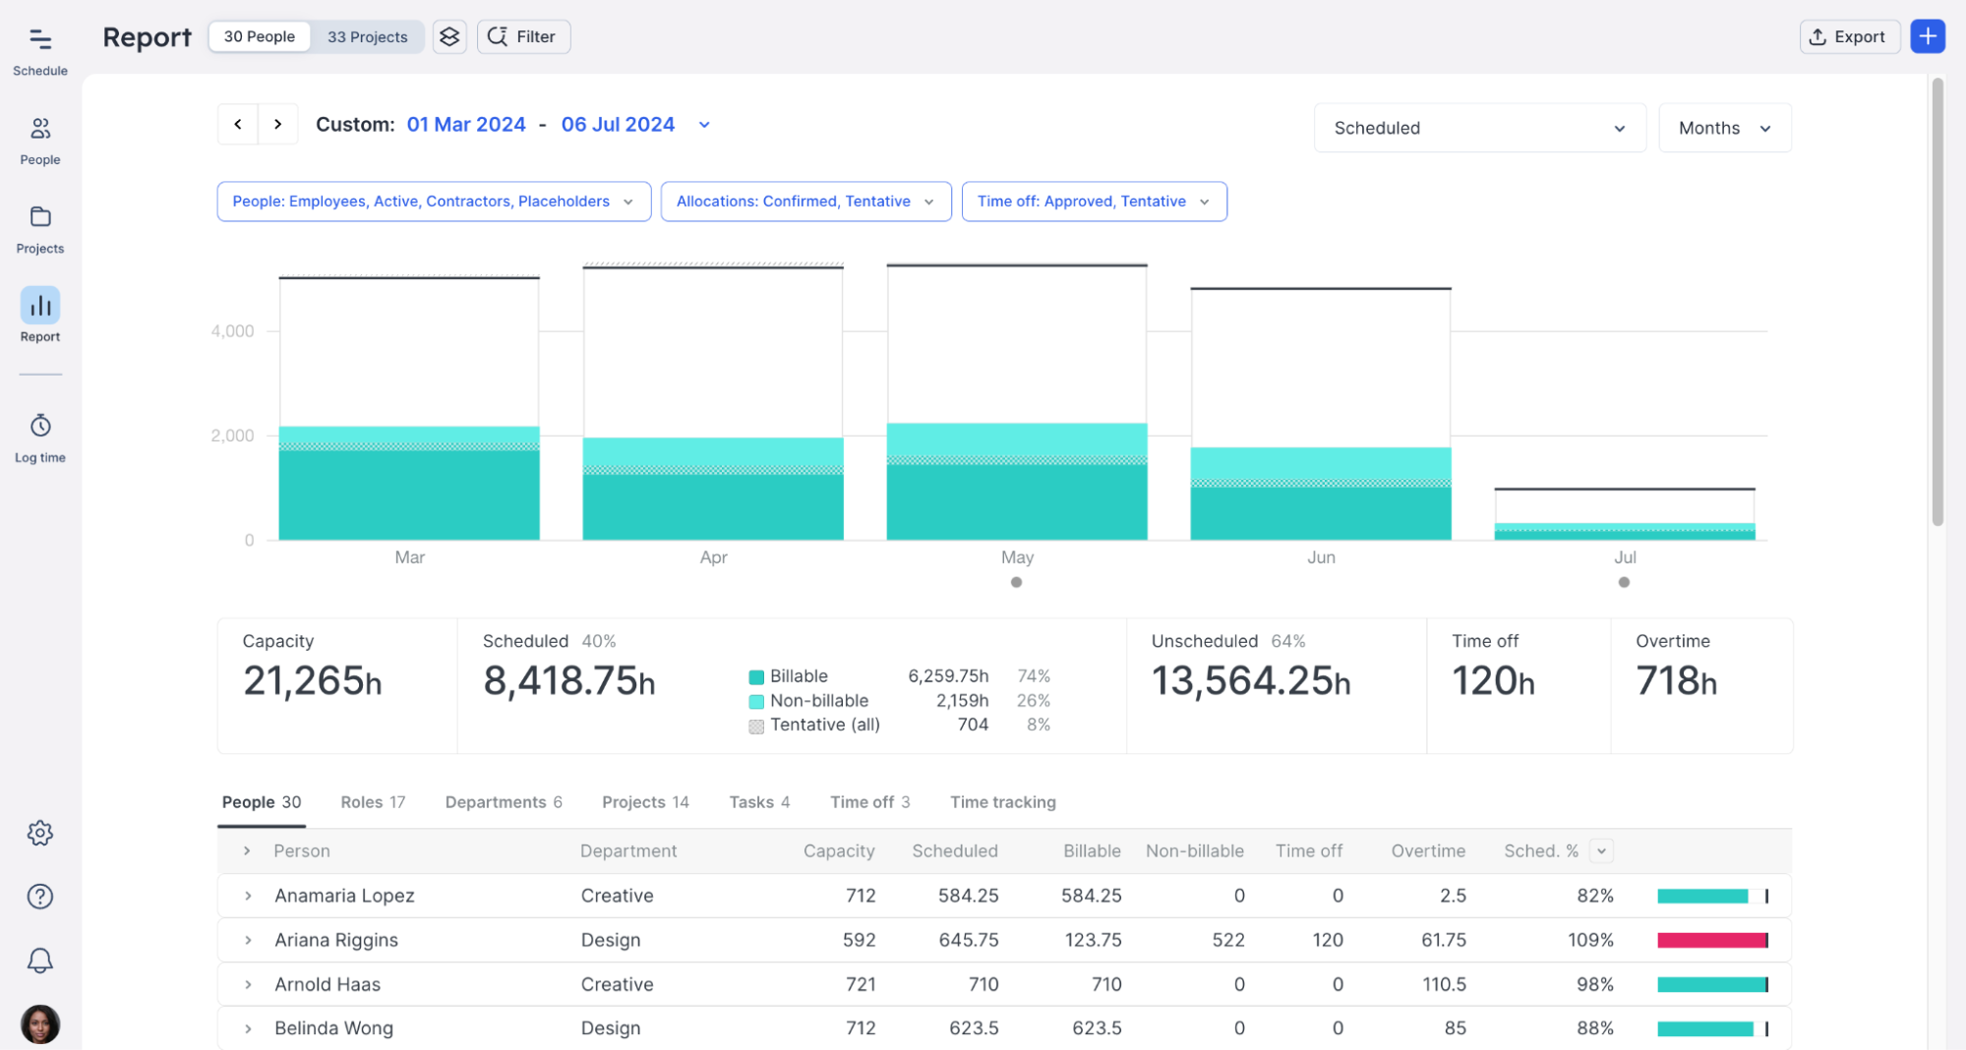Open the Scheduled dropdown
Screen dimensions: 1966x1050
tap(1478, 128)
